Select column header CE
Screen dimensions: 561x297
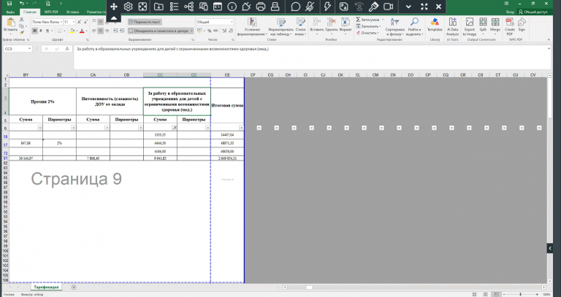pyautogui.click(x=228, y=75)
